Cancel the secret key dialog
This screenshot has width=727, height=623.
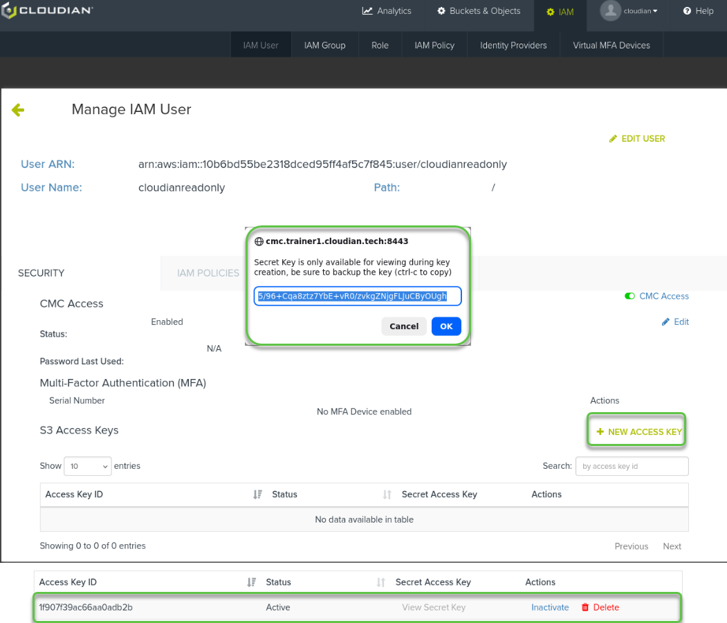tap(404, 326)
